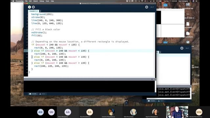Image resolution: width=210 pixels, height=118 pixels.
Task: Click the line 'rect(240, 0, 240, 135);'
Action: [x=50, y=54]
